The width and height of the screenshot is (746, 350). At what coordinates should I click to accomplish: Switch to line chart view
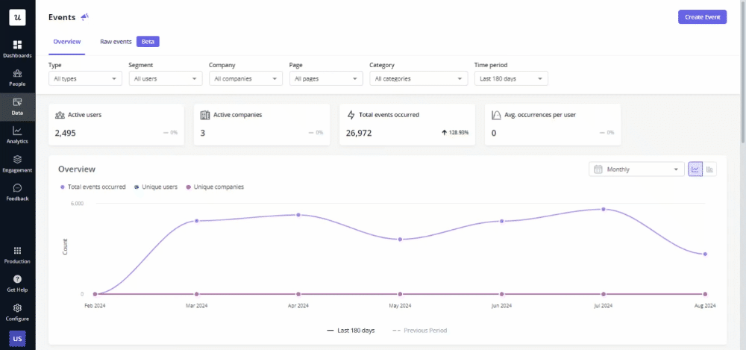(695, 169)
